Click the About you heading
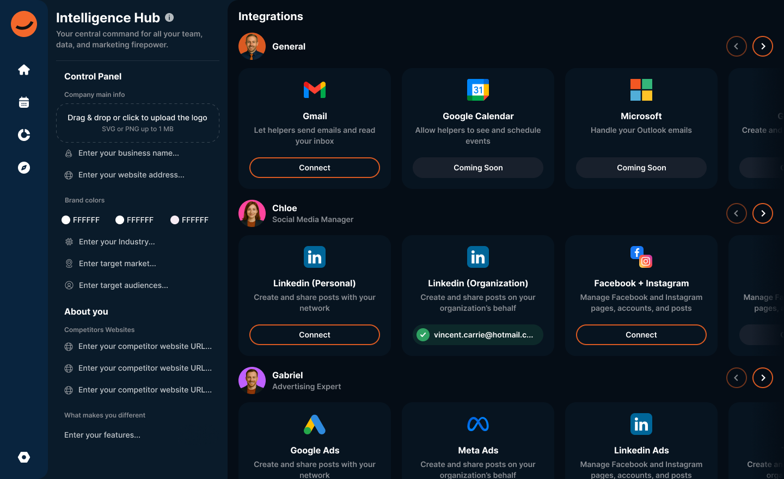Screen dimensions: 784x479 [x=86, y=311]
